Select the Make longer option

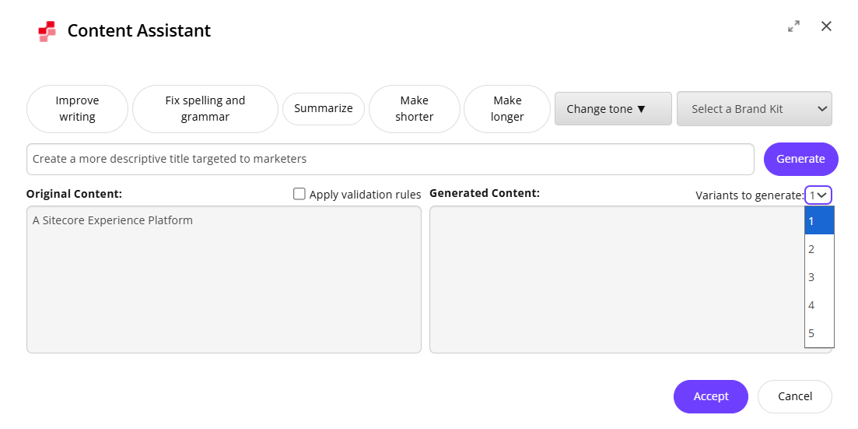507,108
